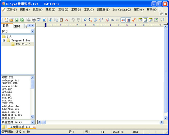Open the 所有文件 (*.*) filter dropdown
169x135 pixels.
[32, 122]
